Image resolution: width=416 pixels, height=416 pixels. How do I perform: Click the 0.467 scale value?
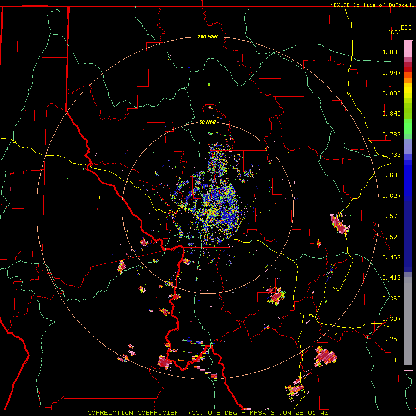392,257
